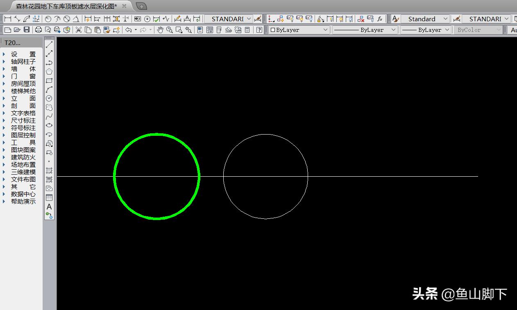Open the 门窗 menu item
The width and height of the screenshot is (517, 310).
(23, 76)
